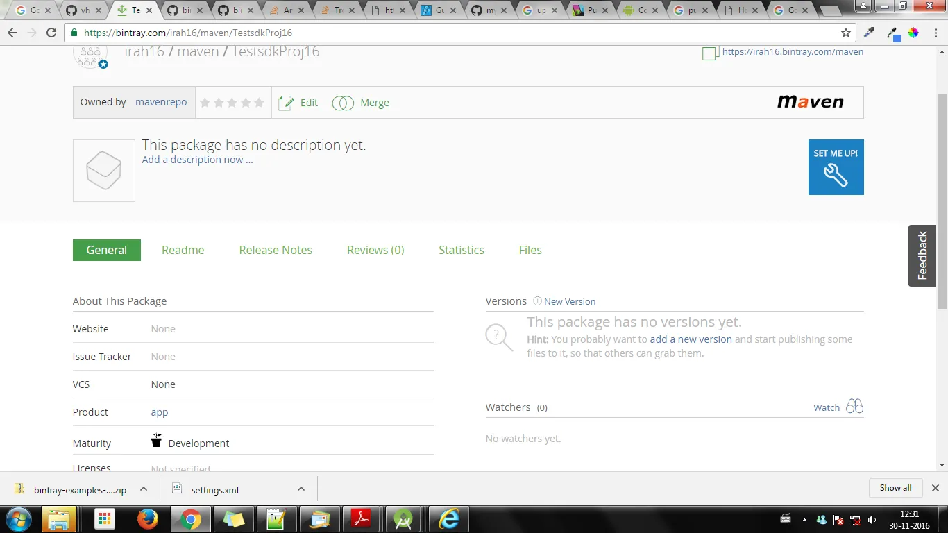948x533 pixels.
Task: Open the 'app' product link
Action: point(160,412)
